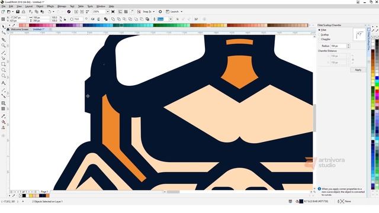Open the Layout menu
The image size is (379, 213).
click(29, 7)
